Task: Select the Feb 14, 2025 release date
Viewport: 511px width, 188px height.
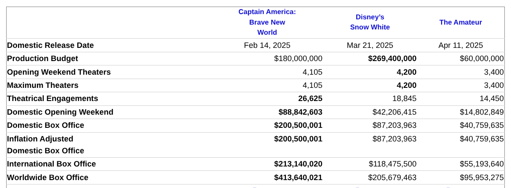Action: [x=267, y=45]
